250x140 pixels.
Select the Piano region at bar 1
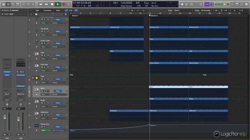pyautogui.click(x=107, y=39)
